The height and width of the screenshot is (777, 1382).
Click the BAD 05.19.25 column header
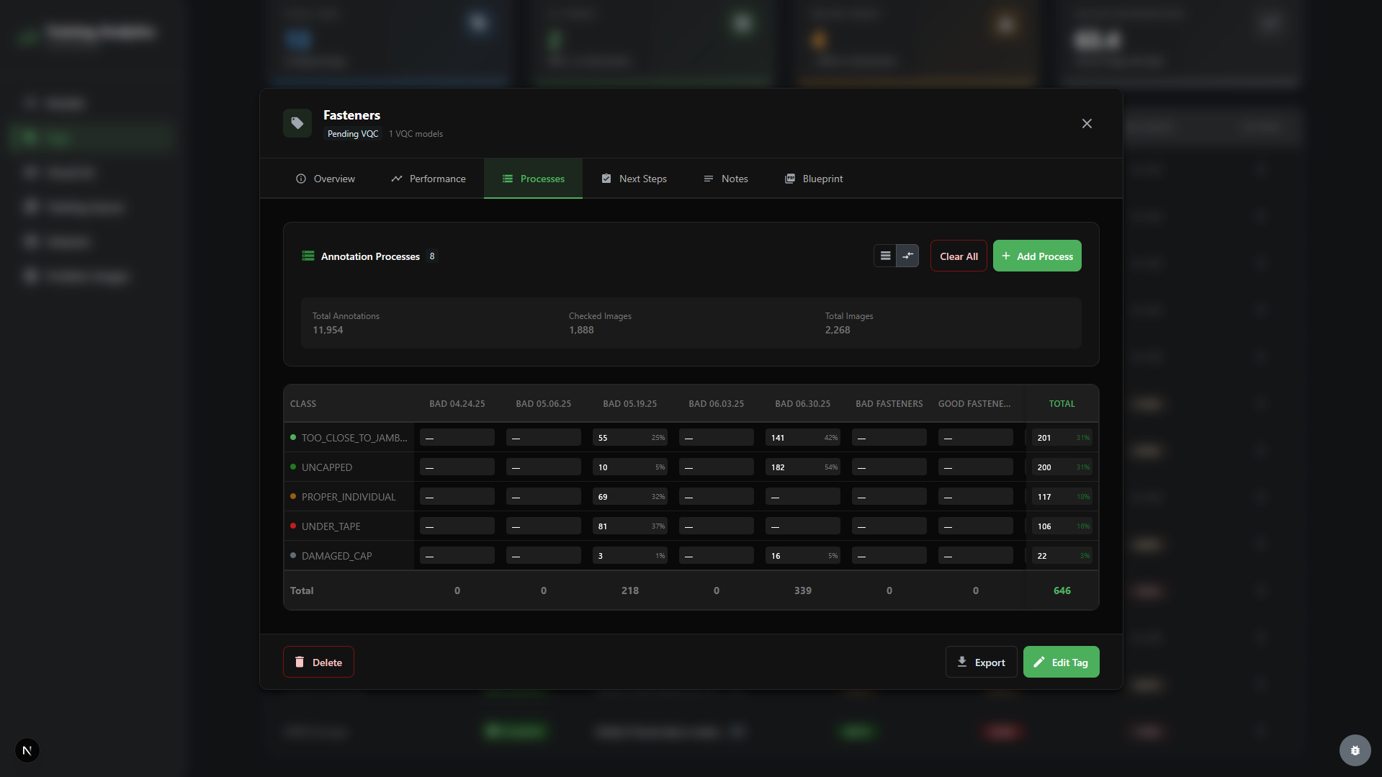click(x=630, y=403)
